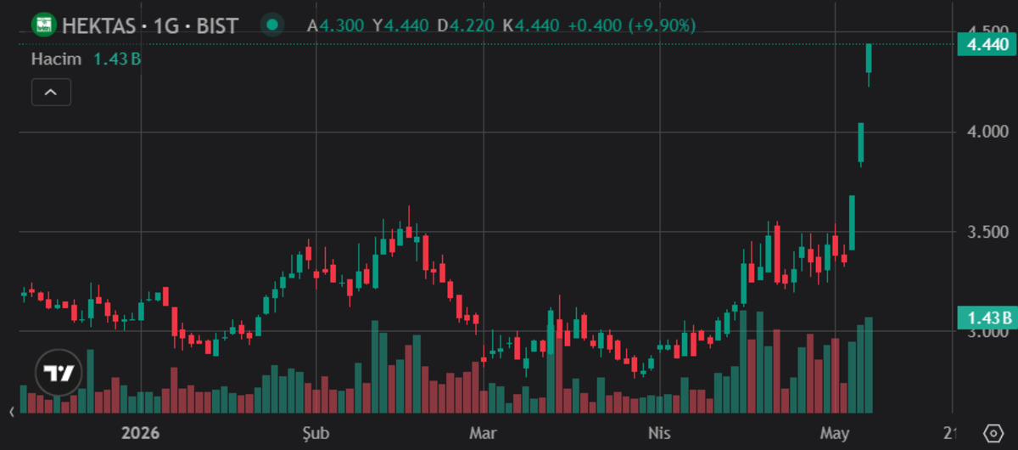This screenshot has width=1018, height=450.
Task: Click the Şub month label on time axis
Action: pyautogui.click(x=315, y=433)
